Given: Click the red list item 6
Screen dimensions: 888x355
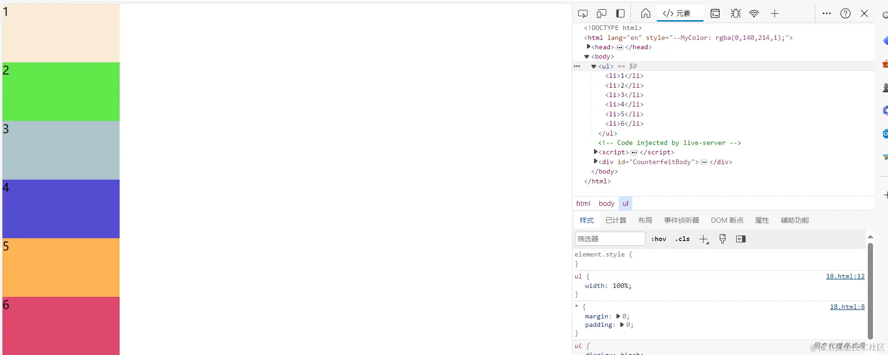Looking at the screenshot, I should click(61, 326).
